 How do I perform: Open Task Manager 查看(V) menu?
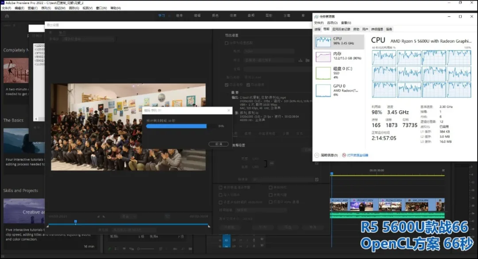[346, 23]
